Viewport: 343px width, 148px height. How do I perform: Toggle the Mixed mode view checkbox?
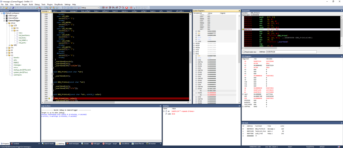pyautogui.click(x=244, y=52)
